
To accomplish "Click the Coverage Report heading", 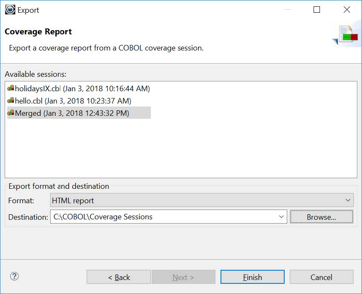I will coord(38,31).
